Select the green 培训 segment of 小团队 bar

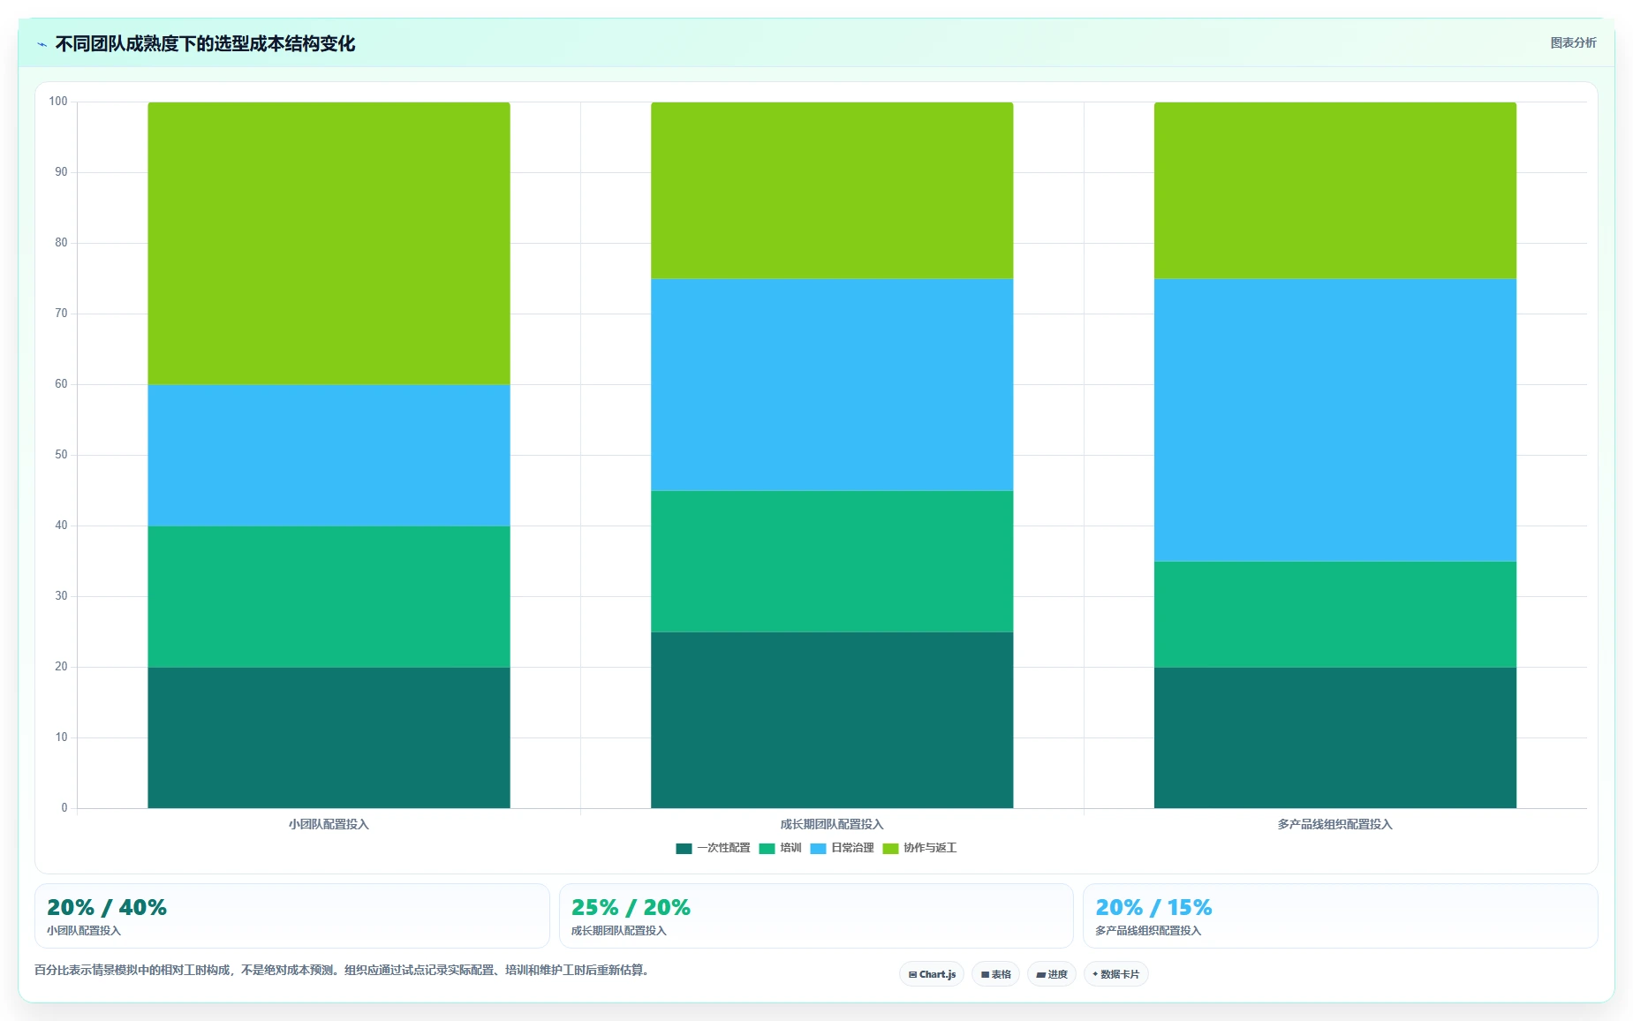pos(329,596)
